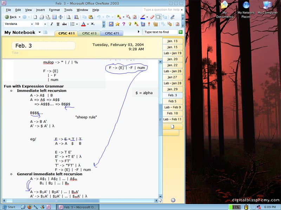Open the font color dropdown arrow
The width and height of the screenshot is (281, 210).
tap(87, 24)
